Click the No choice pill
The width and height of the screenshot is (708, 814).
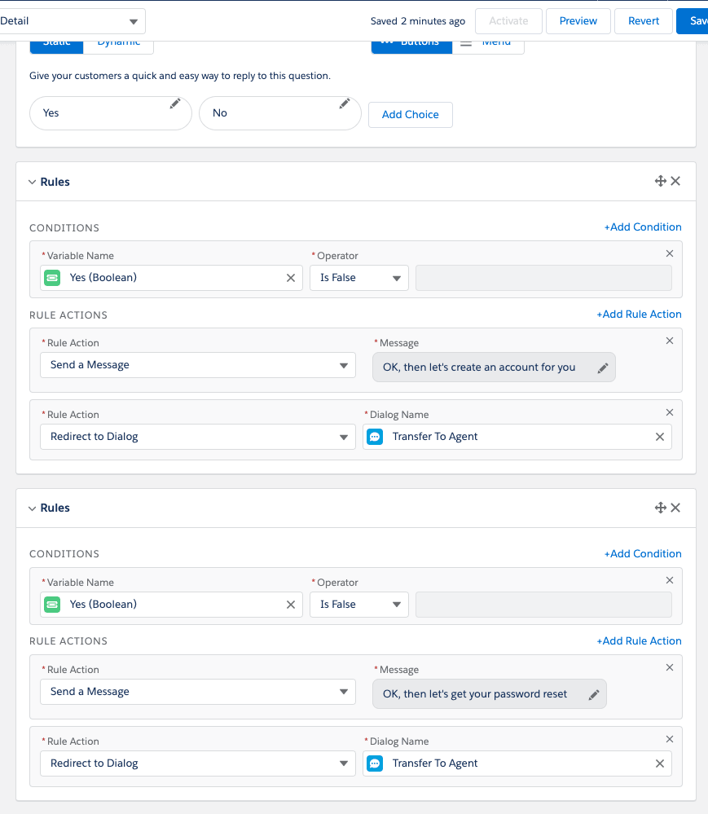[x=279, y=113]
